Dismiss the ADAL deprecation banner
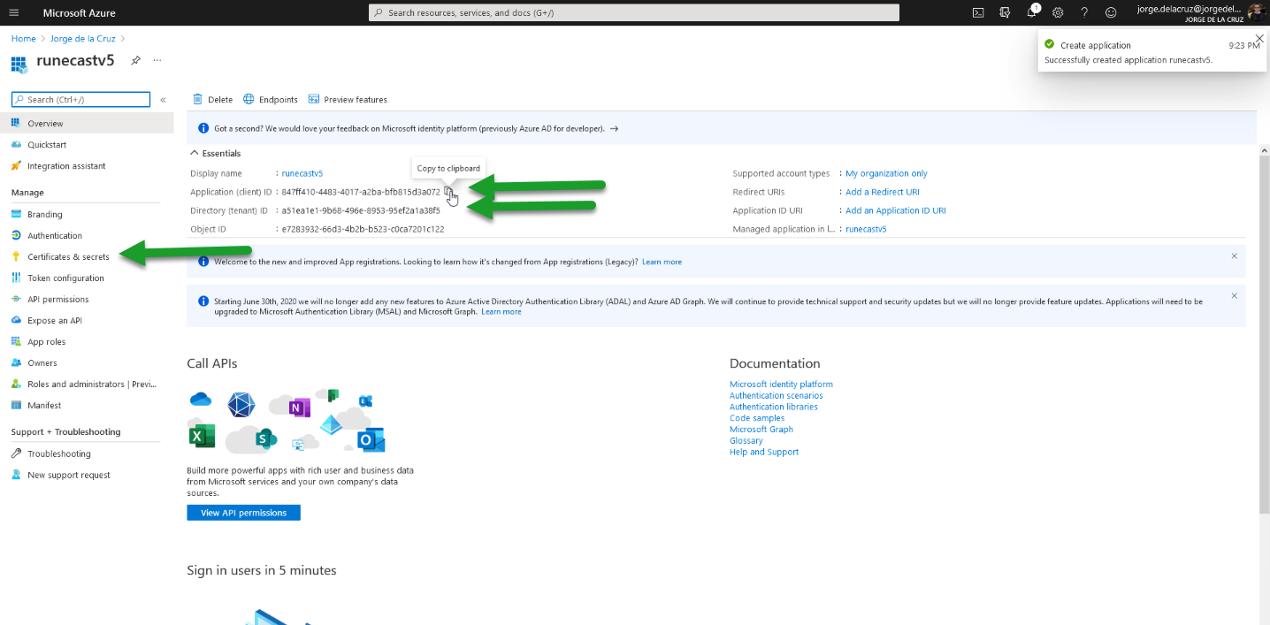This screenshot has height=625, width=1270. pyautogui.click(x=1235, y=295)
